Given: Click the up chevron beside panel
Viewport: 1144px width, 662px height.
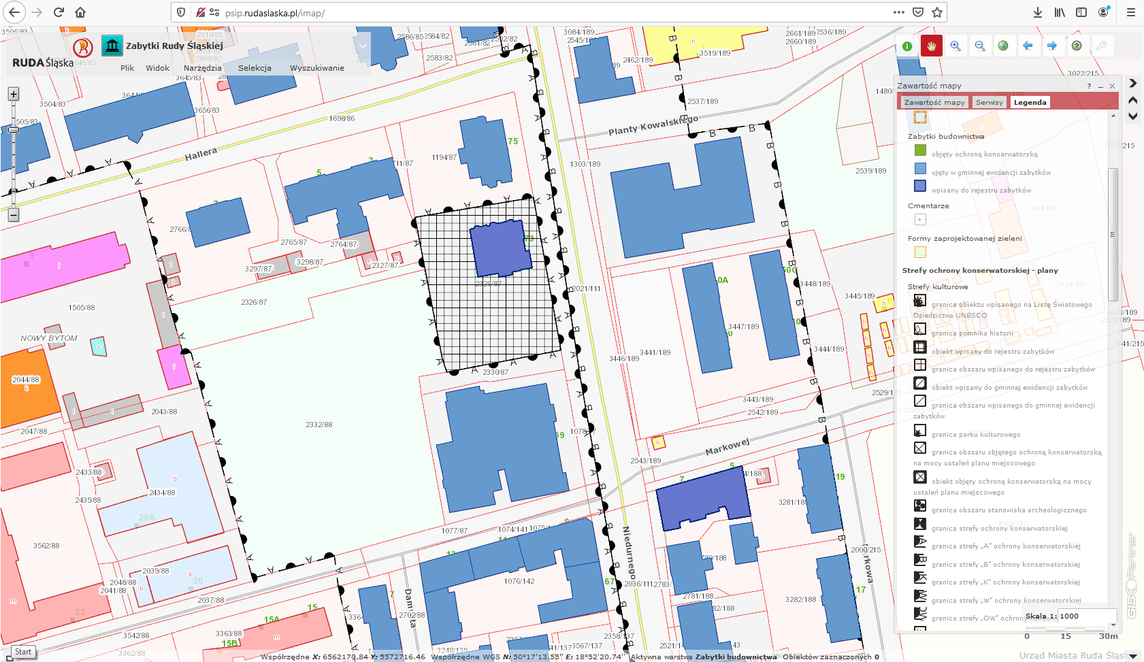Looking at the screenshot, I should [1132, 100].
